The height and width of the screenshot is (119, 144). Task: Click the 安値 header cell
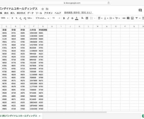15,30
